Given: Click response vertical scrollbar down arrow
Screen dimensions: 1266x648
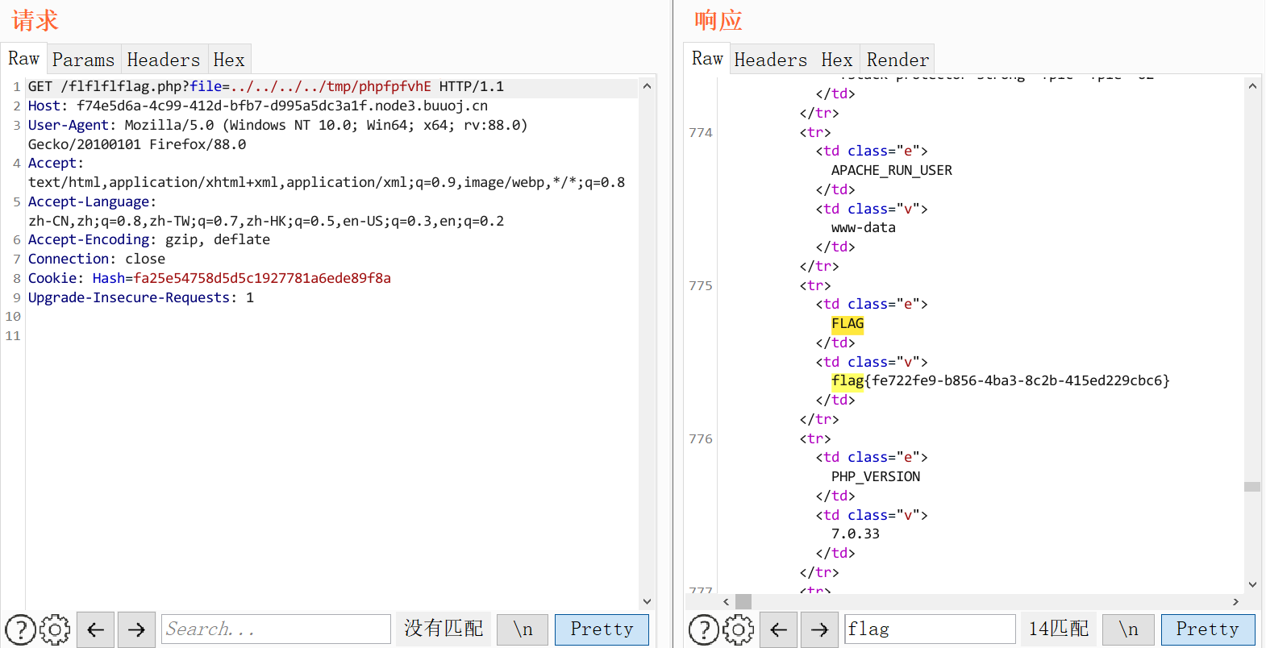Looking at the screenshot, I should [1252, 584].
